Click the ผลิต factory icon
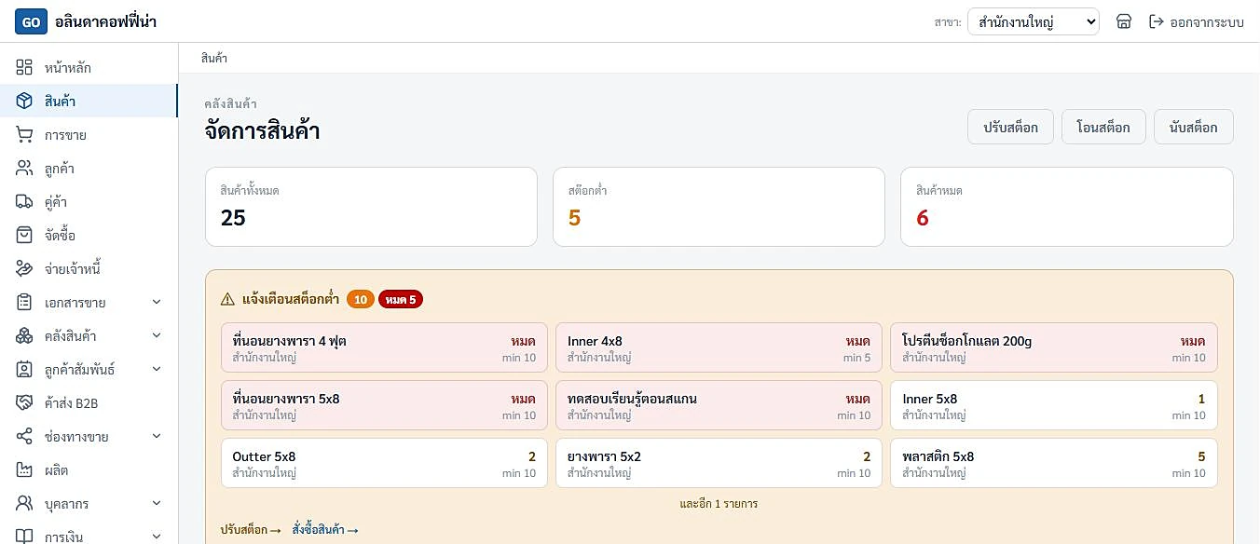The width and height of the screenshot is (1260, 544). [24, 470]
